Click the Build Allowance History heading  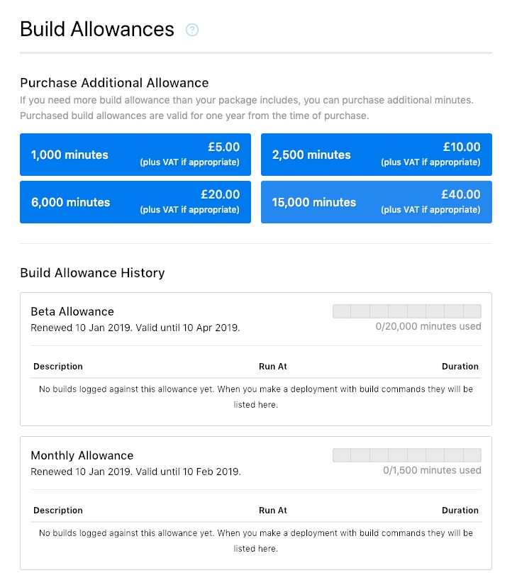(x=92, y=273)
